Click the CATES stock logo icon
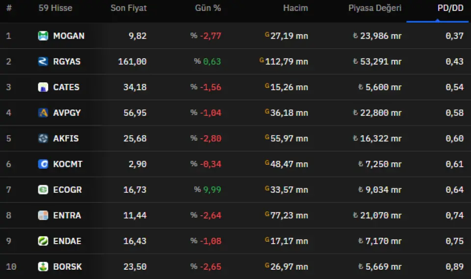Image resolution: width=471 pixels, height=279 pixels. point(43,87)
